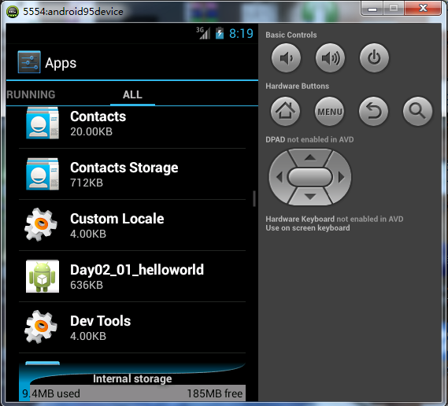Open the Contacts Storage icon
The image size is (448, 406).
pos(43,174)
